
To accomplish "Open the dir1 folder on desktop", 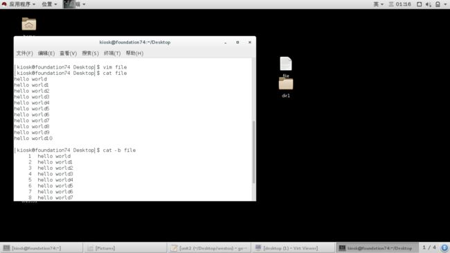I will 286,84.
